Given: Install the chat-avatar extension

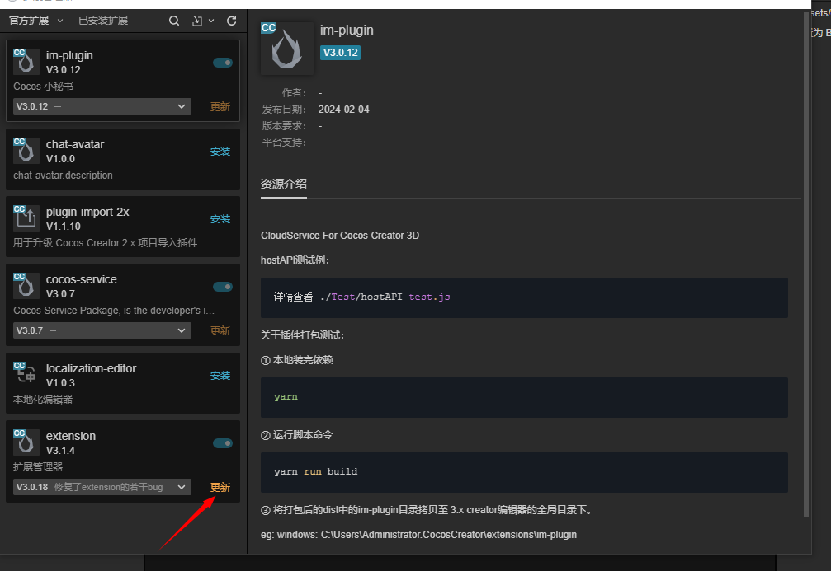Looking at the screenshot, I should coord(220,152).
